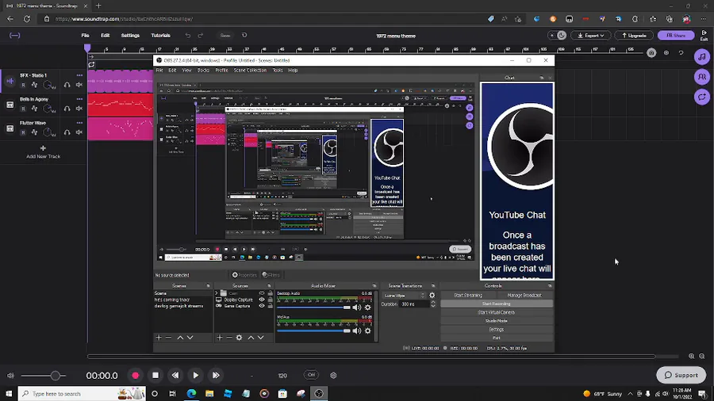
Task: Click the Upgrade button
Action: (634, 36)
